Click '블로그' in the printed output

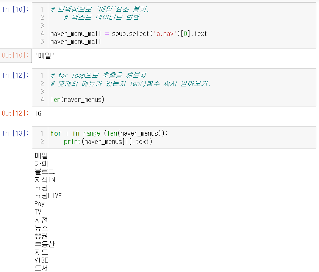point(45,172)
